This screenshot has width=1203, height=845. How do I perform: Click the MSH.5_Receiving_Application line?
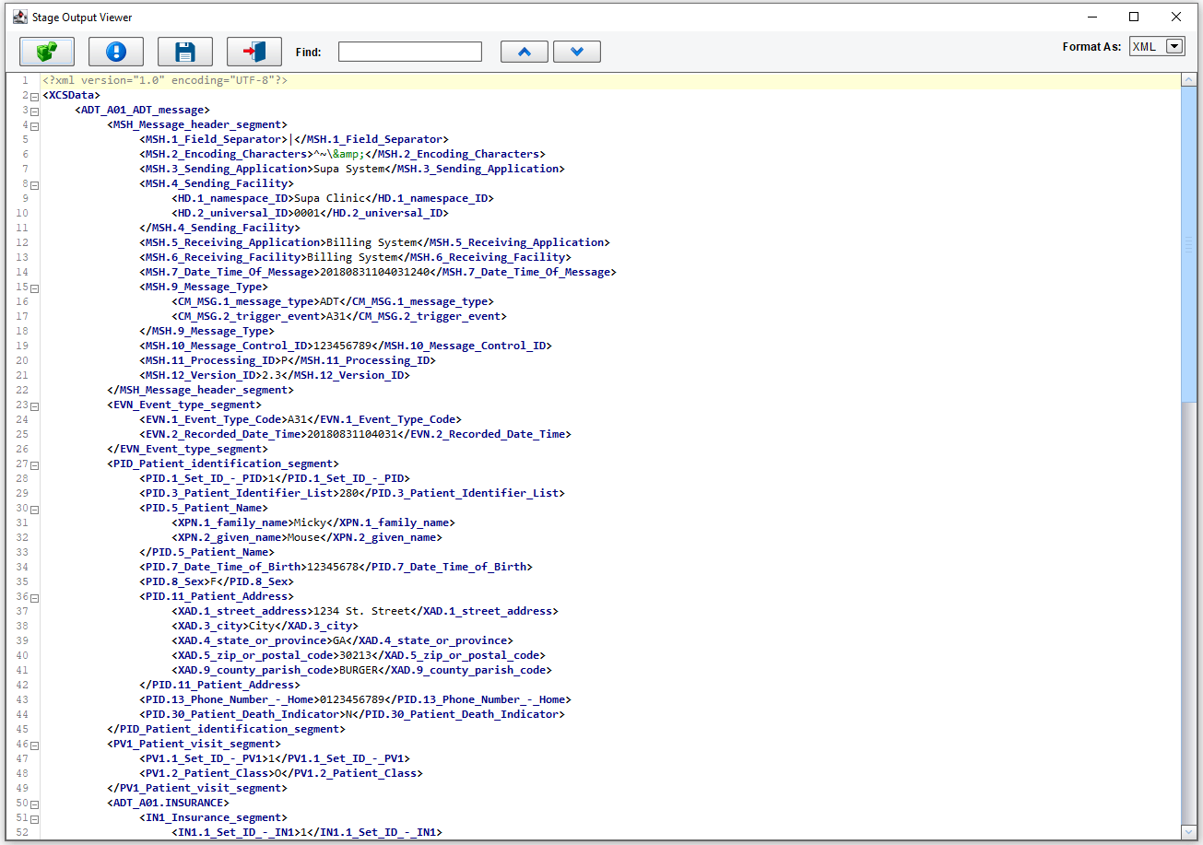point(374,242)
